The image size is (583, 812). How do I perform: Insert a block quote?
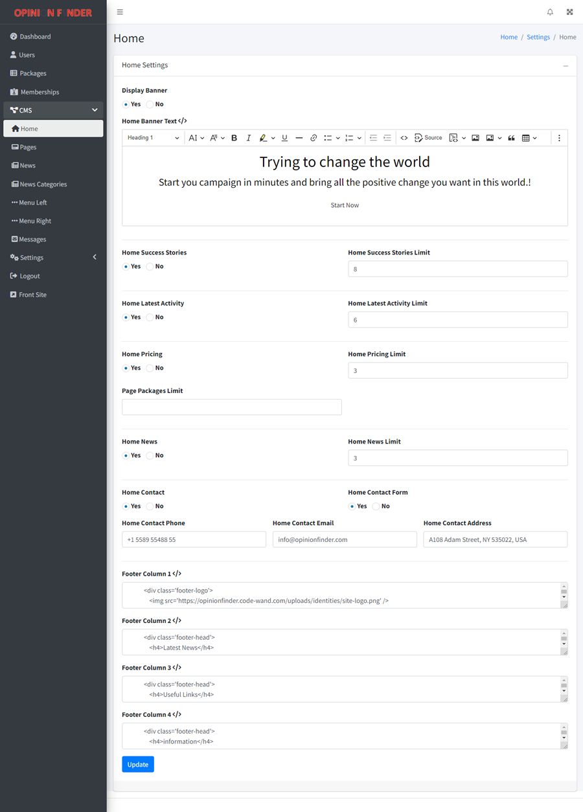tap(511, 138)
